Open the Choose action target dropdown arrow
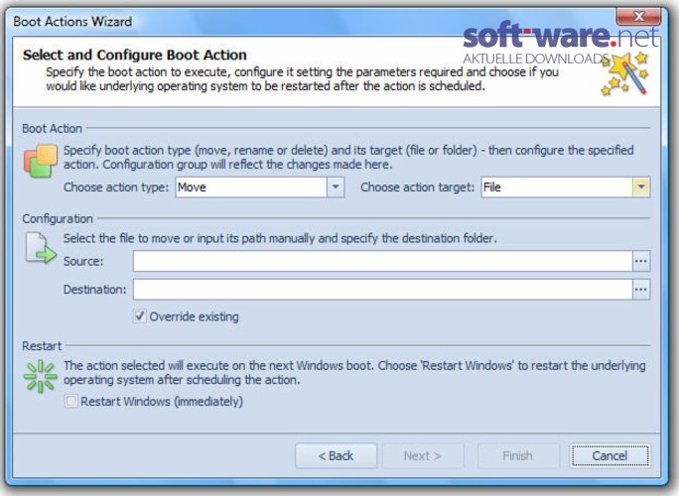This screenshot has height=496, width=679. [x=641, y=186]
